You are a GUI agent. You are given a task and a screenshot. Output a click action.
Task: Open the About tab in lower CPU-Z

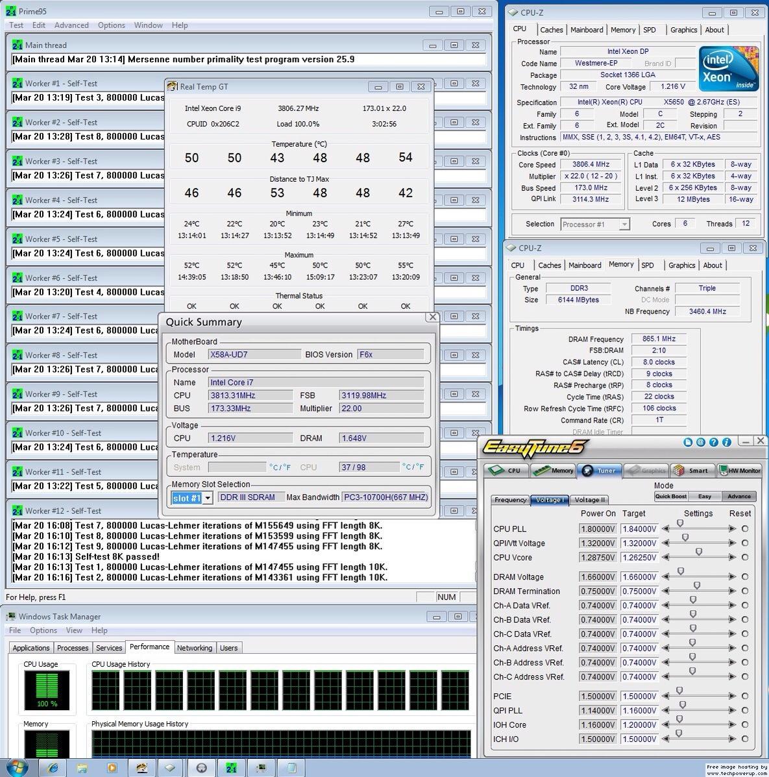coord(713,265)
